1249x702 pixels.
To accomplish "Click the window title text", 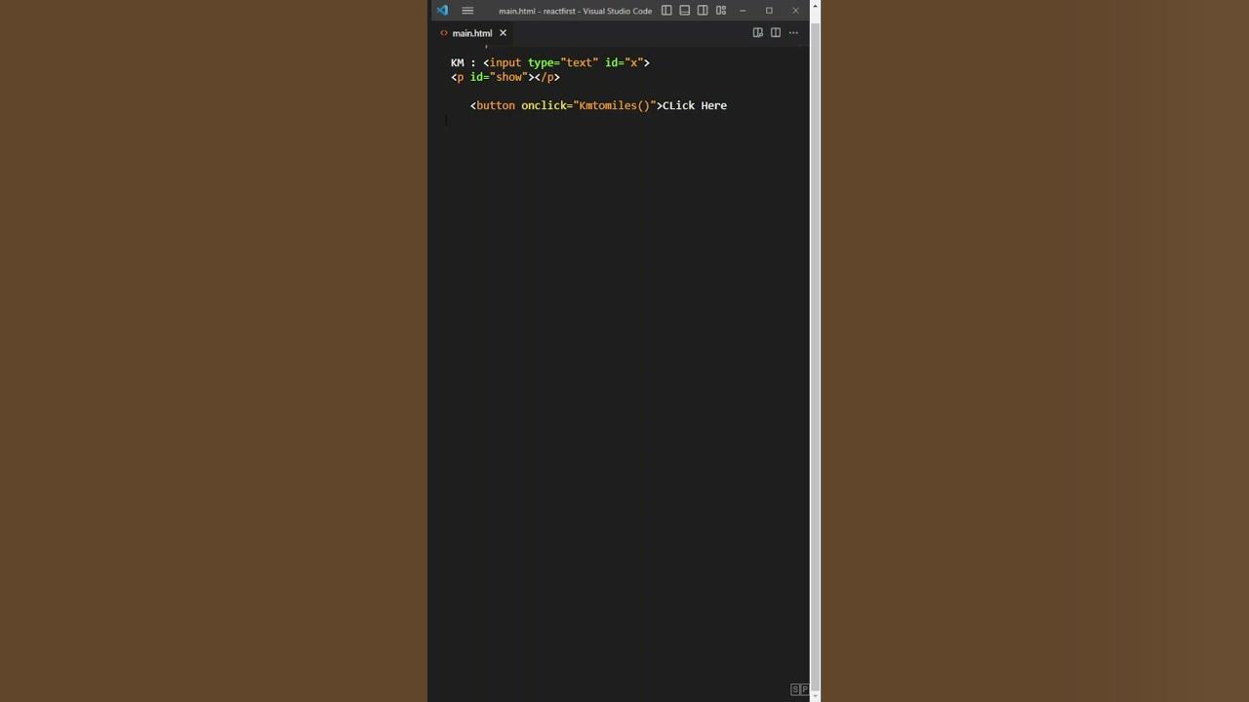I will [575, 11].
